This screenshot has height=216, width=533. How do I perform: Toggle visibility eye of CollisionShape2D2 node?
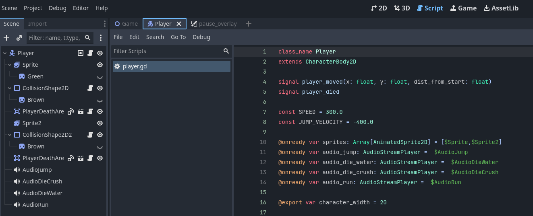click(100, 135)
